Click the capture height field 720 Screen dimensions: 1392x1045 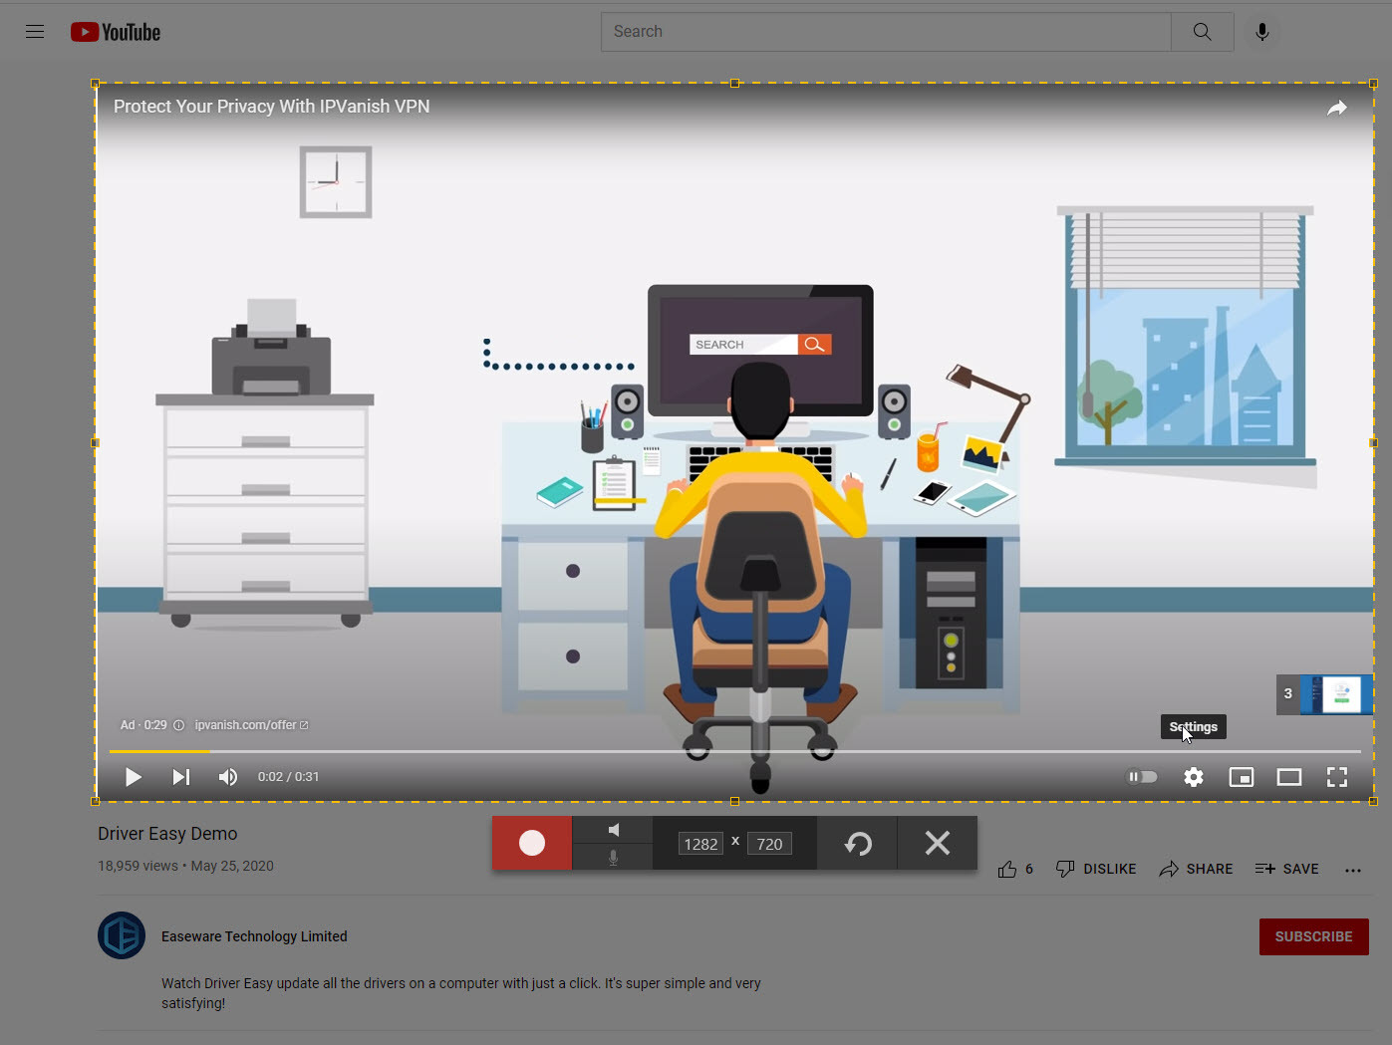click(769, 844)
